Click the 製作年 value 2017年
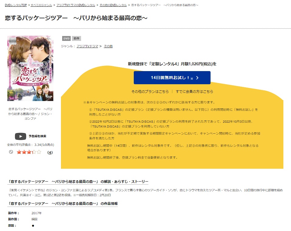This screenshot has width=291, height=231. tap(37, 213)
